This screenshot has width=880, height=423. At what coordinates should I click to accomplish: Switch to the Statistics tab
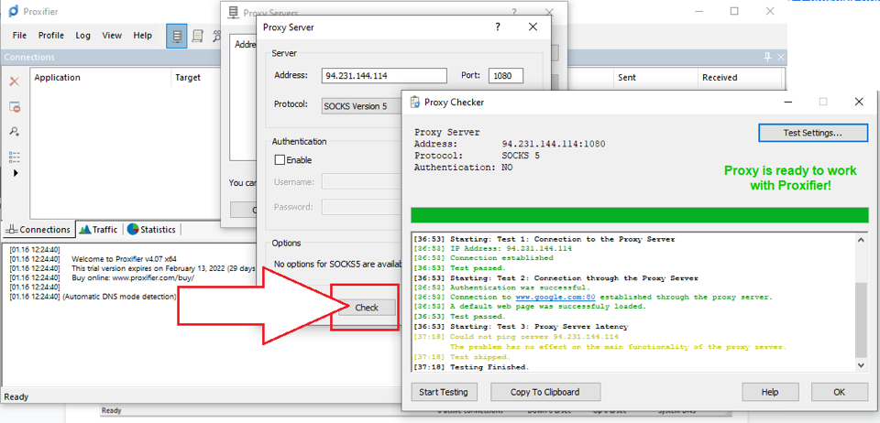[151, 229]
